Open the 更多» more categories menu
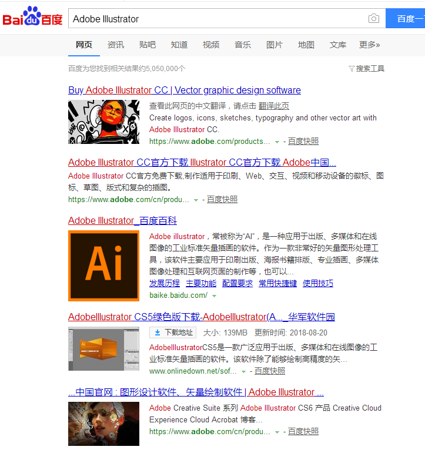The image size is (425, 450). click(x=370, y=45)
